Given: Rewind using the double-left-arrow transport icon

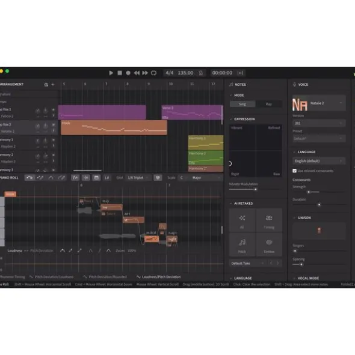Looking at the screenshot, I should pos(137,73).
